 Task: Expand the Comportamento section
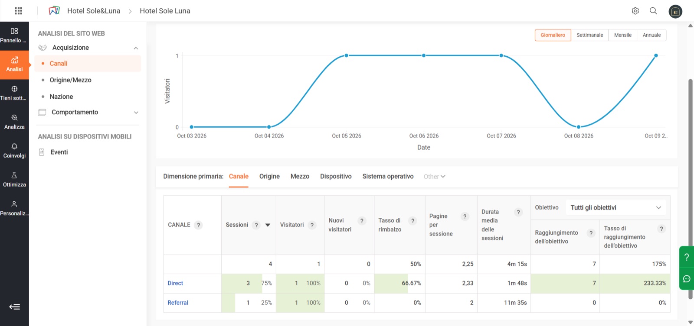tap(136, 113)
